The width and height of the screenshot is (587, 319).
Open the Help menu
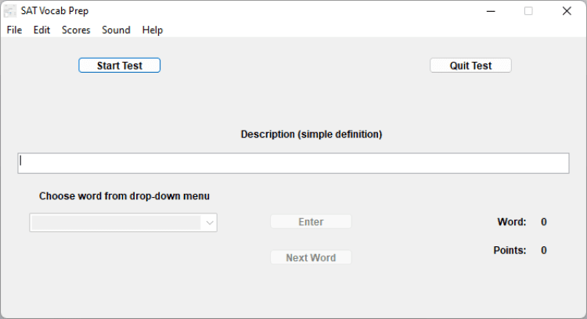[x=153, y=30]
